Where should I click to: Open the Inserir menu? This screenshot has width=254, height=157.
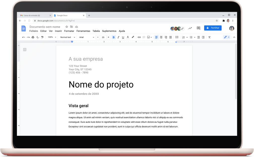click(x=58, y=31)
